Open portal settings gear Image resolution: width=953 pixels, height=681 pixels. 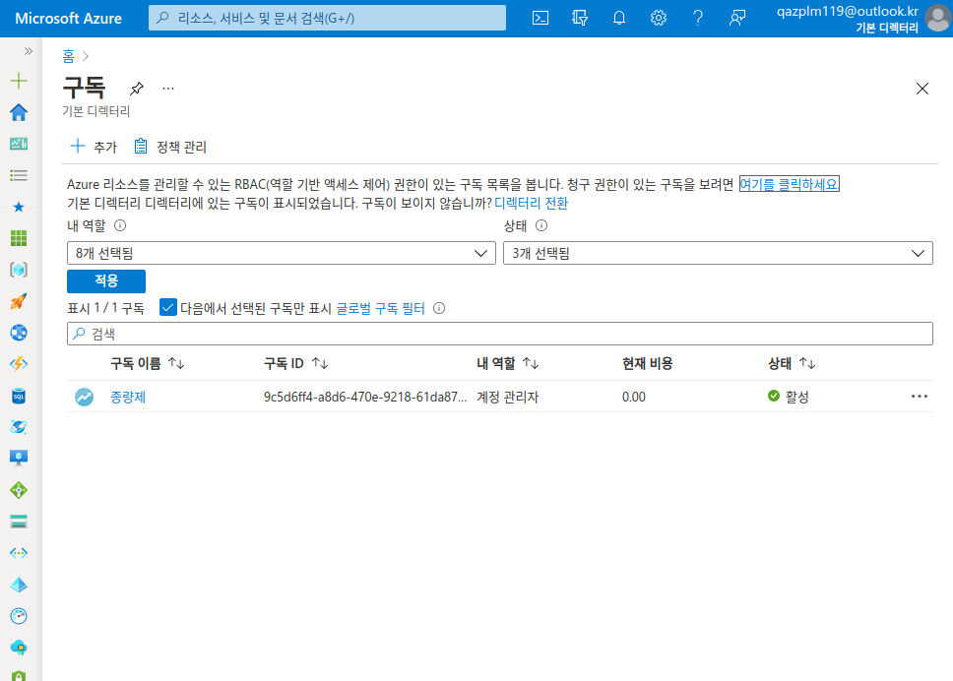[659, 19]
